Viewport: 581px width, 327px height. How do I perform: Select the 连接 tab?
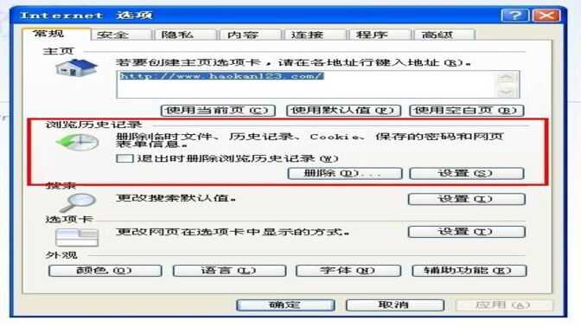[315, 35]
